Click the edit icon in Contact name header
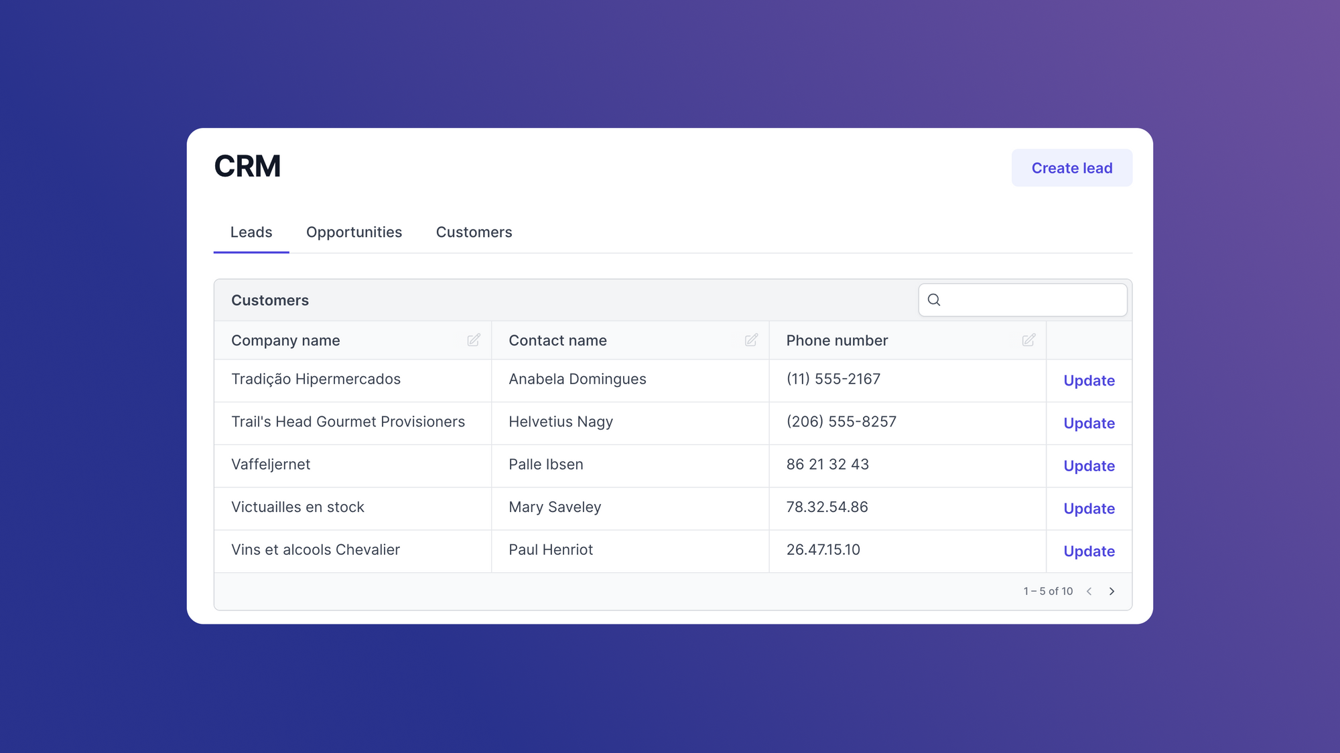The width and height of the screenshot is (1340, 753). [x=751, y=340]
